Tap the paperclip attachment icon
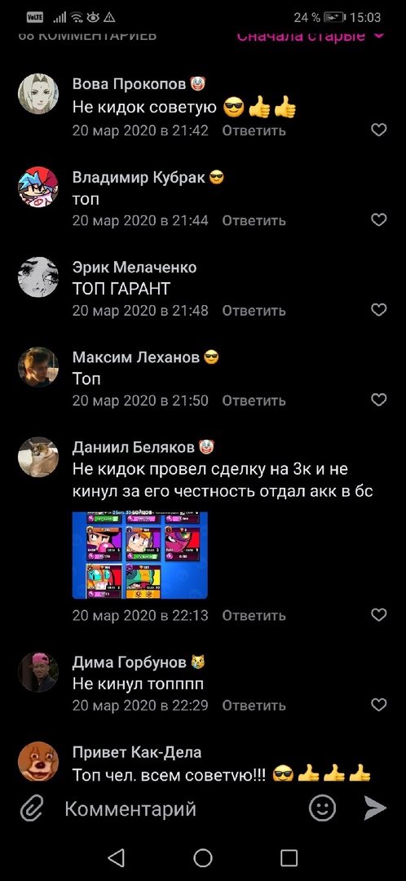 coord(32,809)
